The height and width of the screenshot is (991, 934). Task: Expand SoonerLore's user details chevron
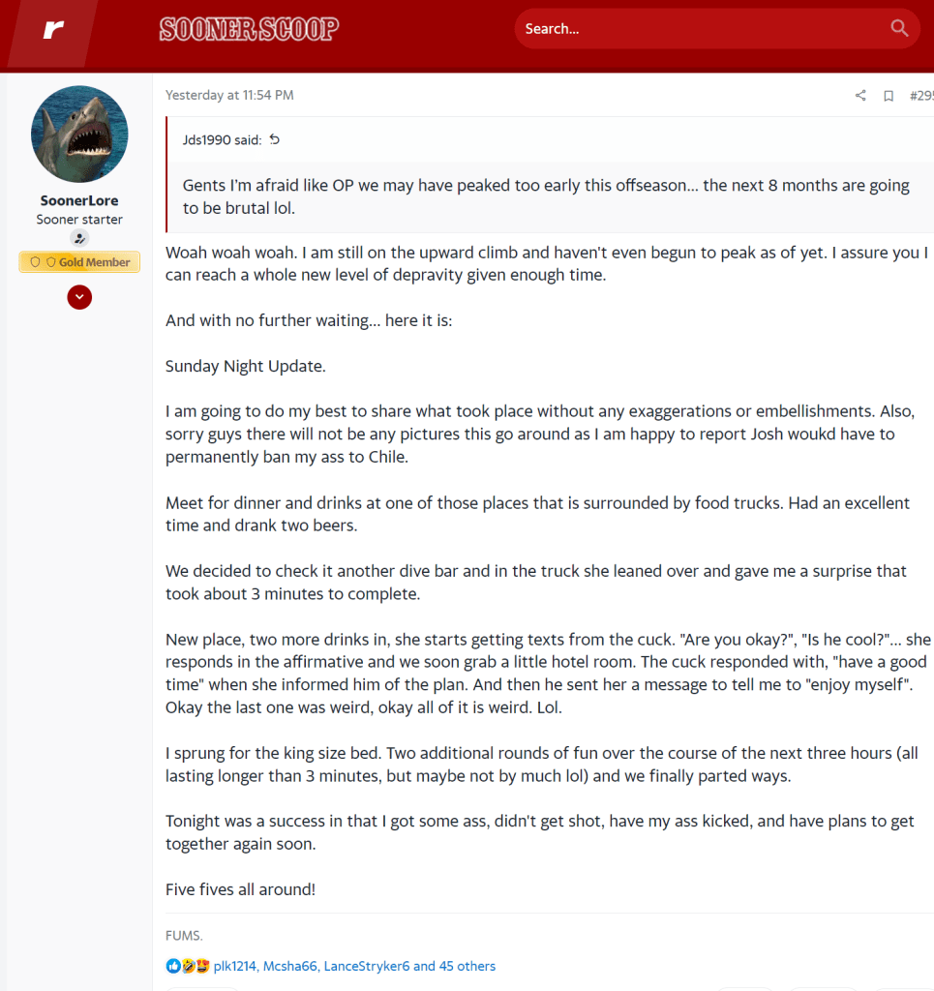(79, 297)
